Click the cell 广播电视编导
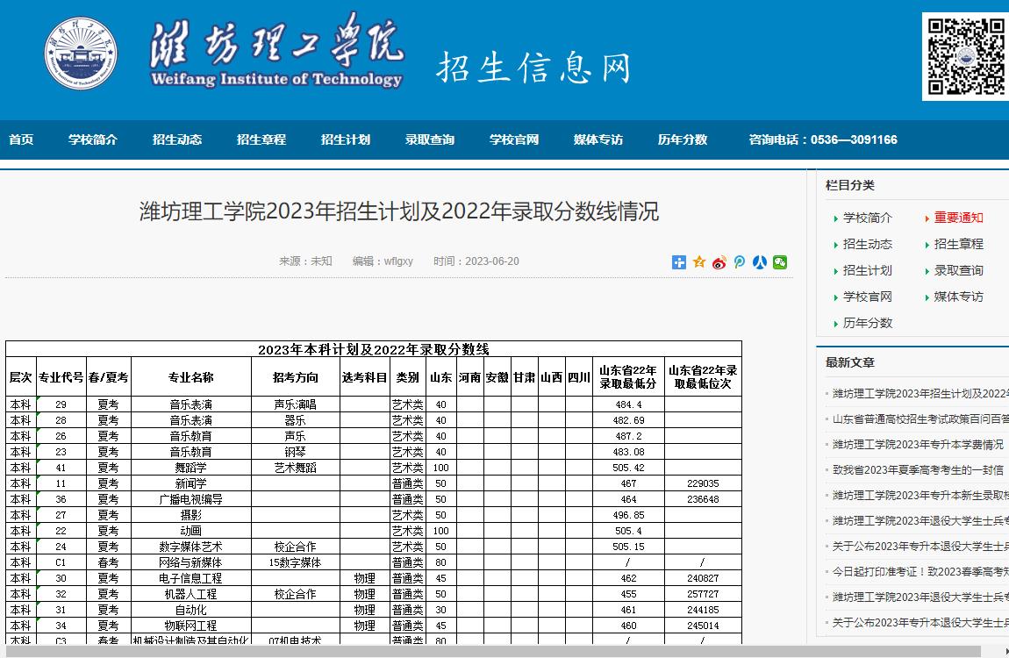Screen dimensions: 1009x658 coord(191,499)
